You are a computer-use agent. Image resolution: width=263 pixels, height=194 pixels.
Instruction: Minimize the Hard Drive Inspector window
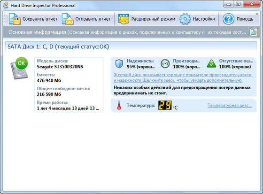pos(228,4)
